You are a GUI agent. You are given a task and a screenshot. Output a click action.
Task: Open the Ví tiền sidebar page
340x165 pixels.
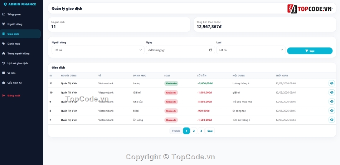pyautogui.click(x=20, y=73)
